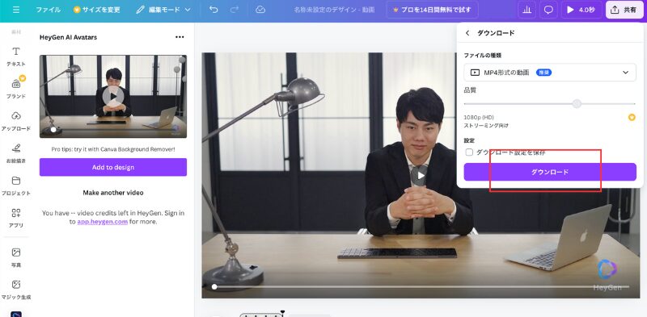Viewport: 647px width, 317px height.
Task: Open the ブランド brand panel
Action: click(x=16, y=89)
